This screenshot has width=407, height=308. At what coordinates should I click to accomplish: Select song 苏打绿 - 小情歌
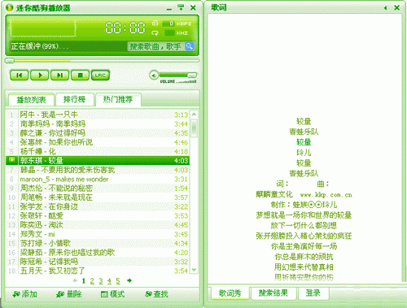[98, 244]
